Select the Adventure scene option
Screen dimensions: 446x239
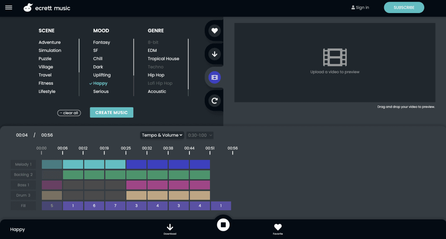pyautogui.click(x=50, y=42)
